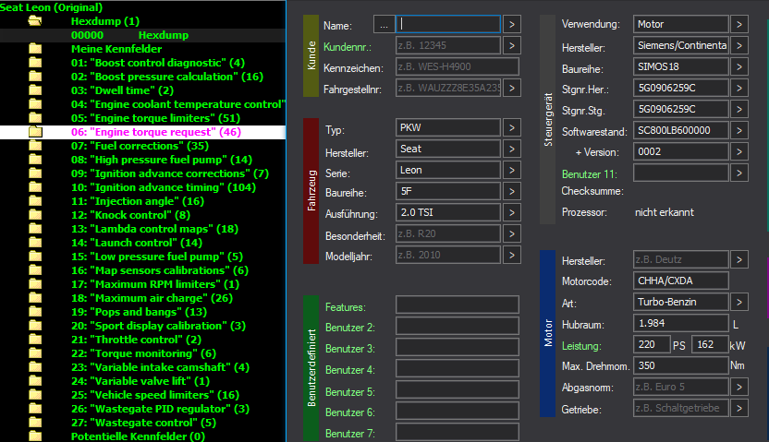
Task: Click the Features input field
Action: pos(458,305)
